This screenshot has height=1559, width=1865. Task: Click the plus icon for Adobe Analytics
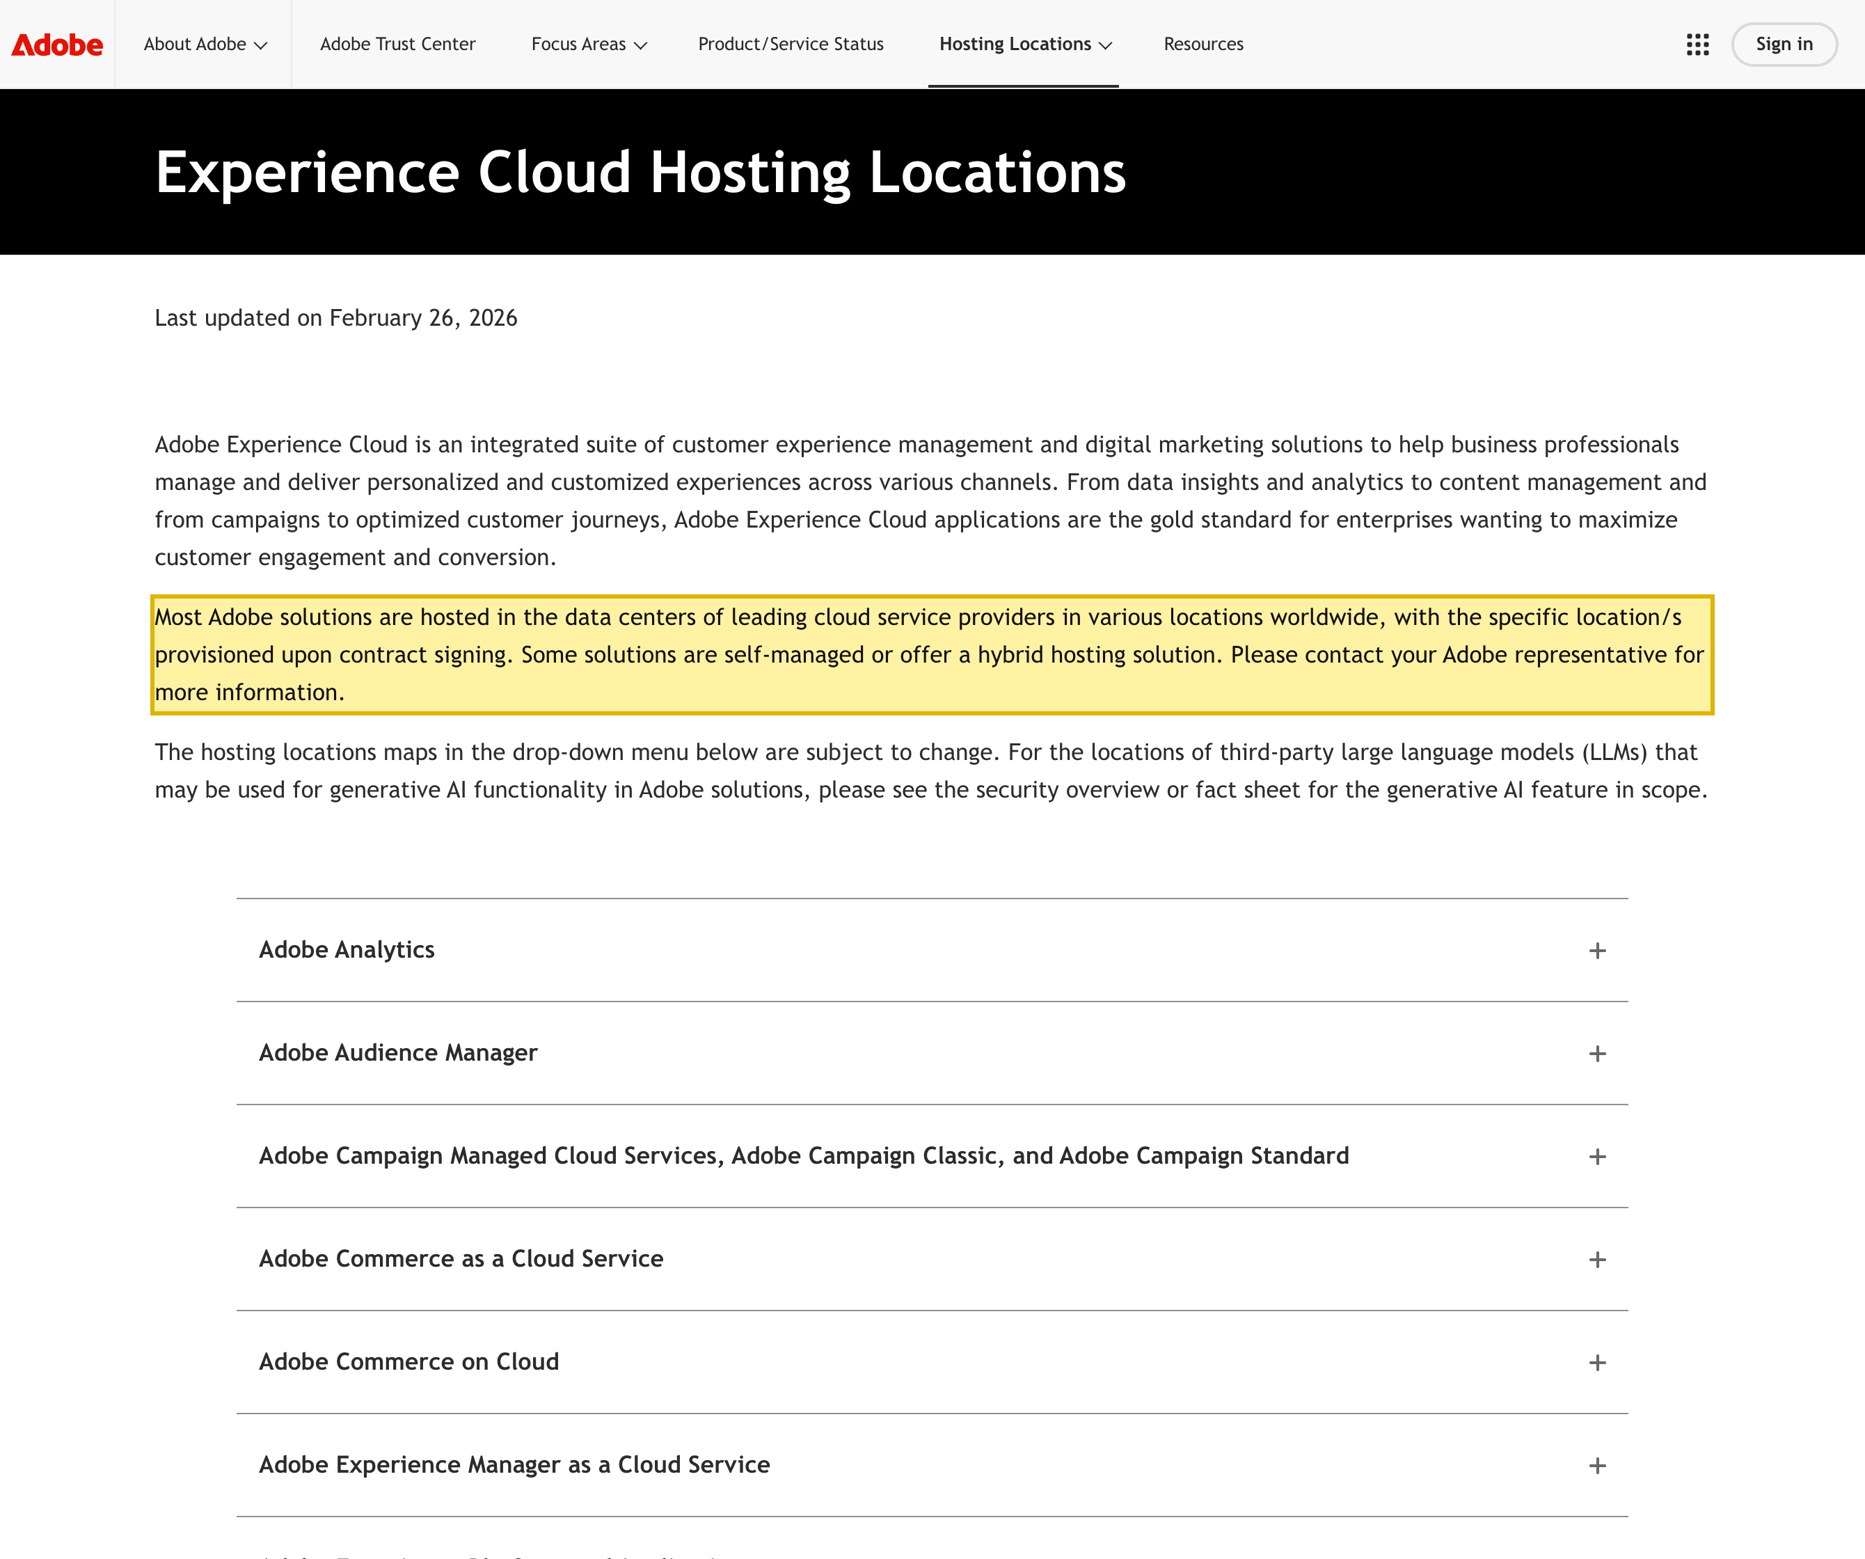(1597, 951)
